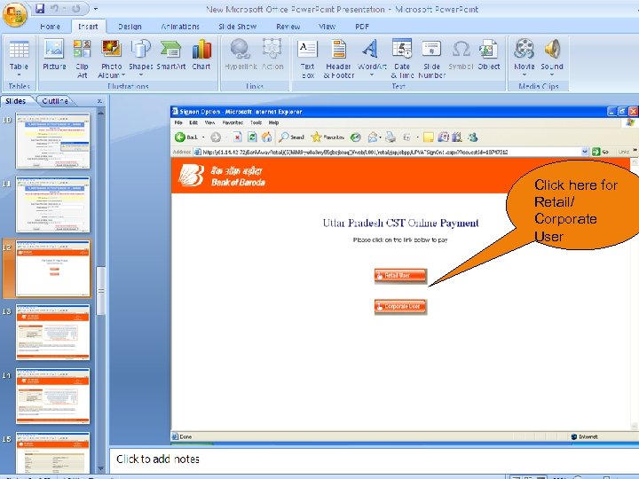
Task: Insert a Chart
Action: 201,55
